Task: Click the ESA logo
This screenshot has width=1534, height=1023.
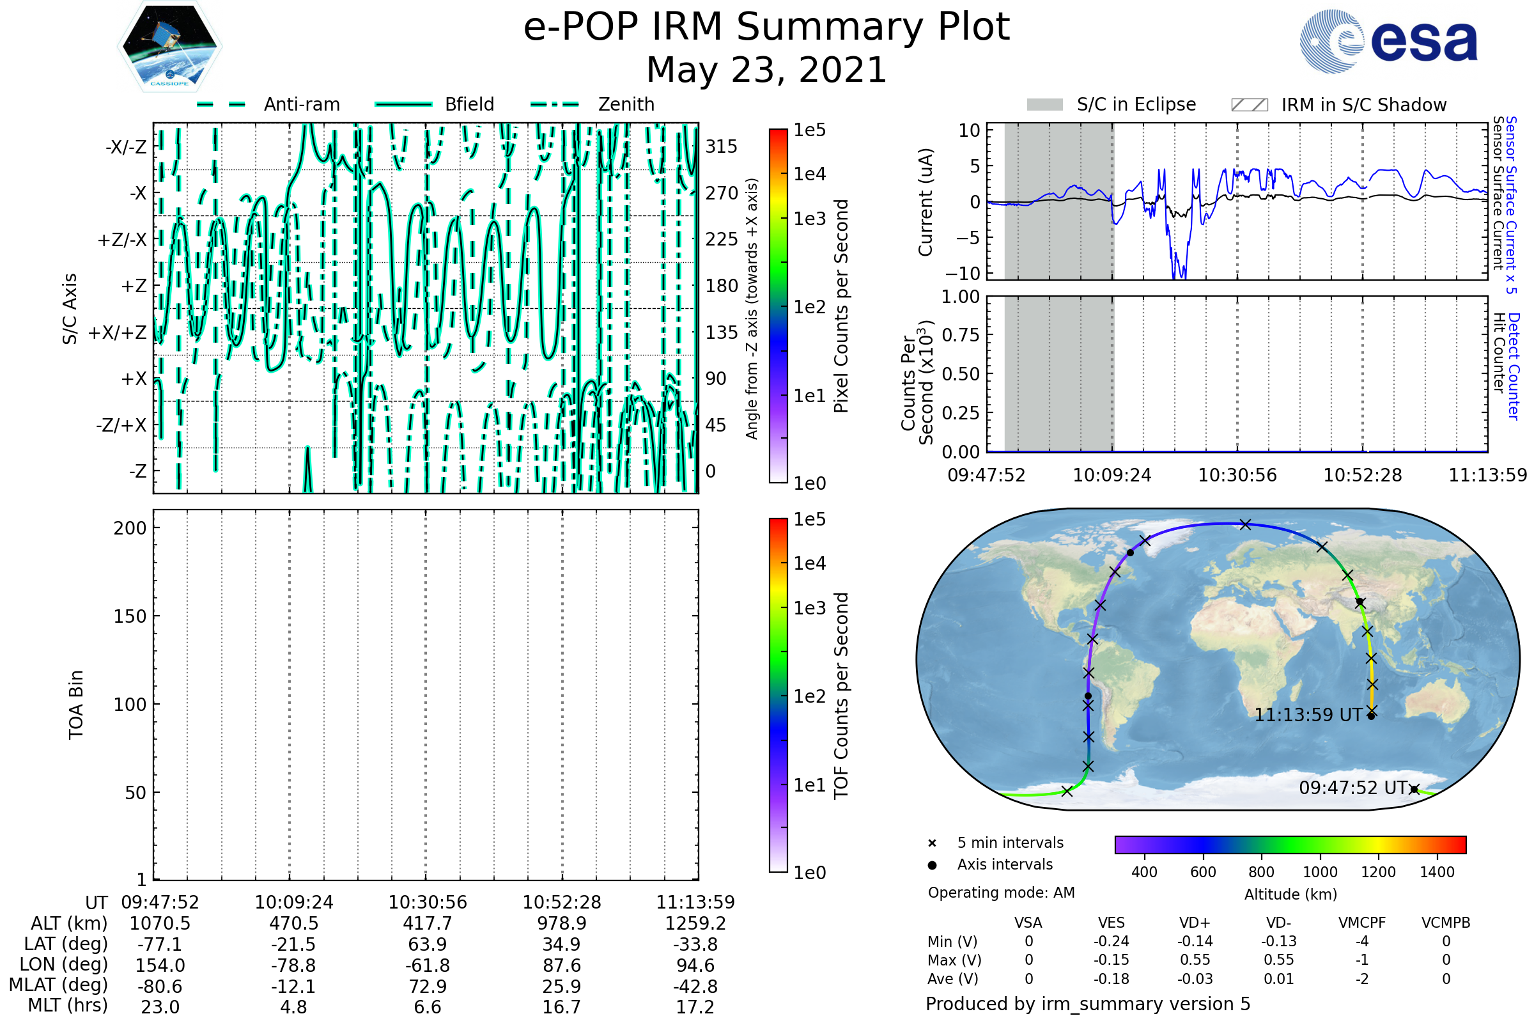Action: pyautogui.click(x=1388, y=42)
